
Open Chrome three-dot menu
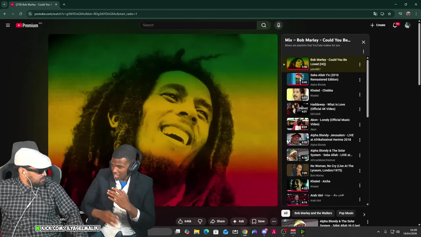point(416,14)
